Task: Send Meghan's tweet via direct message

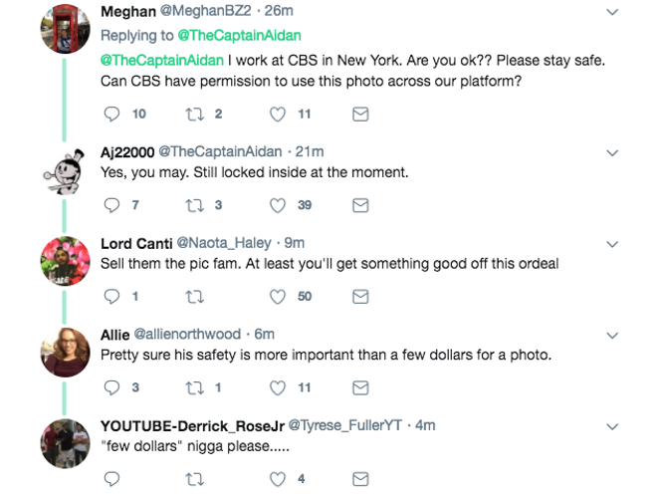Action: pos(361,115)
